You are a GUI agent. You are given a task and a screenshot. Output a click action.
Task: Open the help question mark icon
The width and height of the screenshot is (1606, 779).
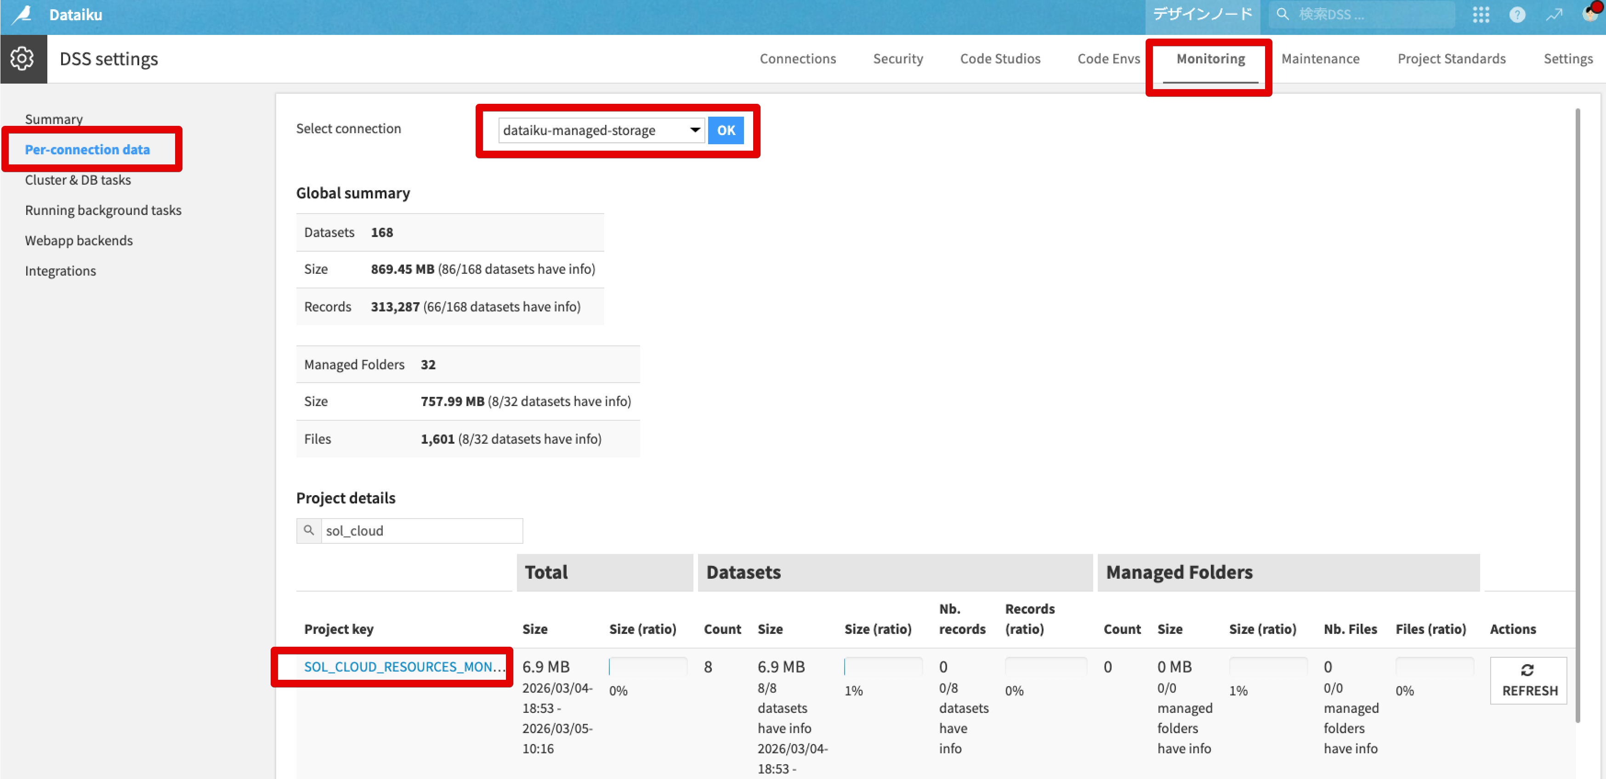tap(1517, 15)
